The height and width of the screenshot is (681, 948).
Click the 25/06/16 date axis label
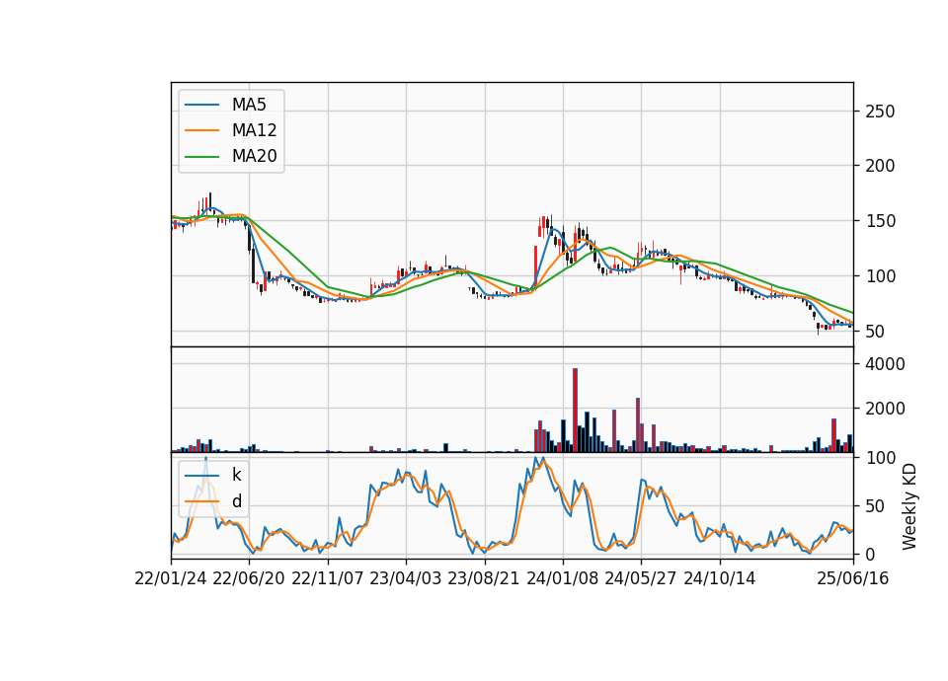tap(853, 579)
